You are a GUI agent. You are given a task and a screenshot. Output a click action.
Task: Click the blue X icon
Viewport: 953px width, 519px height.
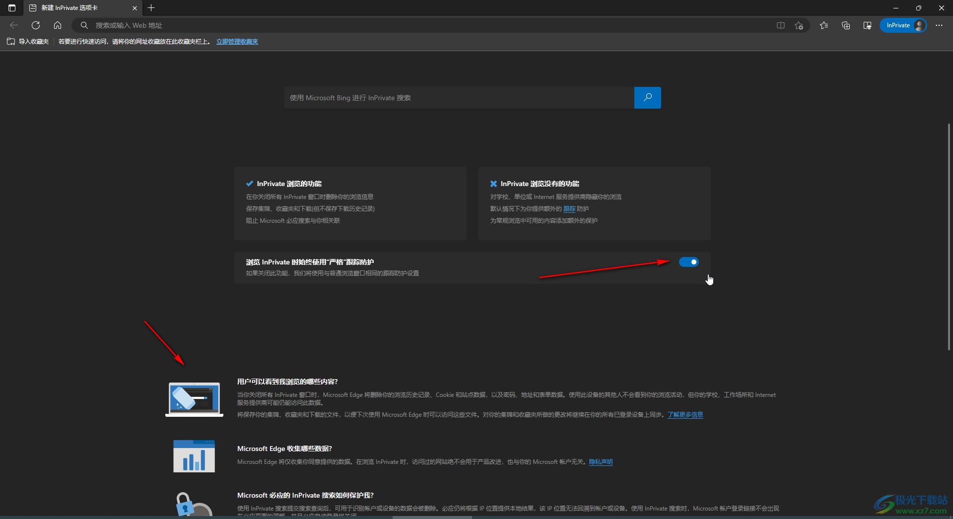point(493,184)
